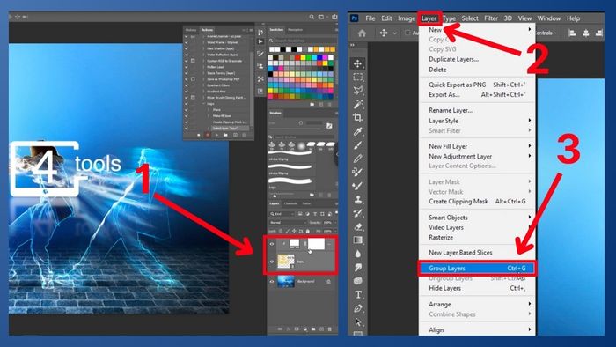This screenshot has width=616, height=347.
Task: Toggle dialog box for Save as Photoshop PDF
Action: 193,79
